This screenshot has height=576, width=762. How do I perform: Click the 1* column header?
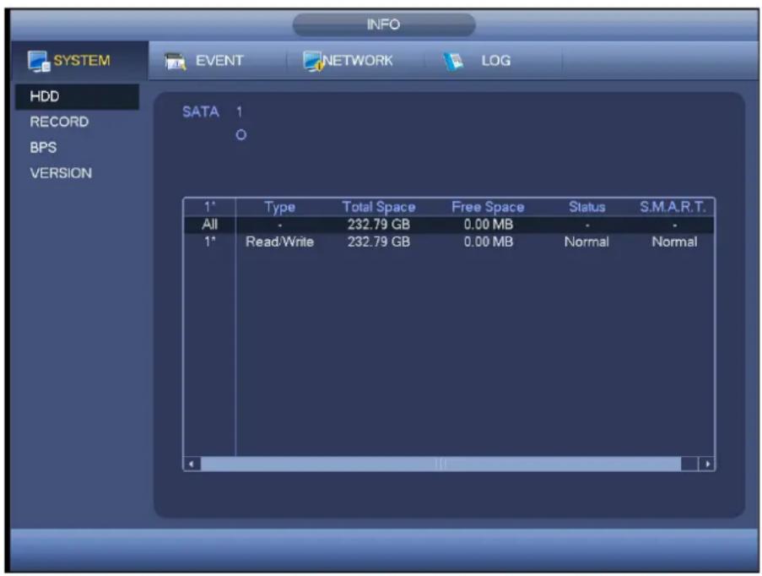(x=210, y=207)
